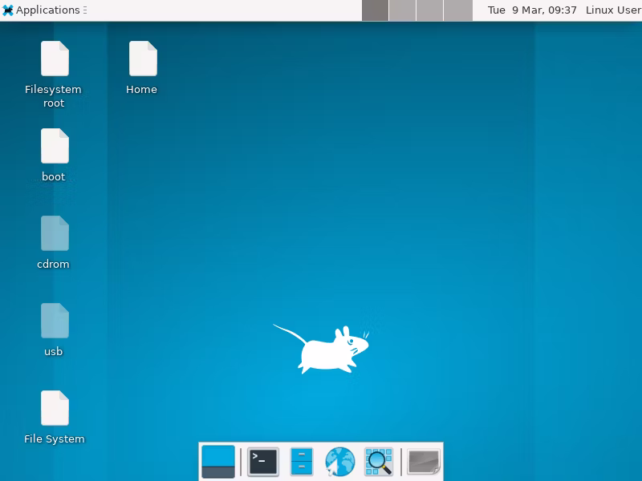642x481 pixels.
Task: Launch the Web Browser globe icon
Action: click(x=339, y=462)
